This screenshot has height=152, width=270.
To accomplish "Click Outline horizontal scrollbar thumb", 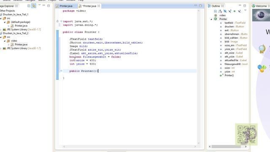I will coord(226,147).
